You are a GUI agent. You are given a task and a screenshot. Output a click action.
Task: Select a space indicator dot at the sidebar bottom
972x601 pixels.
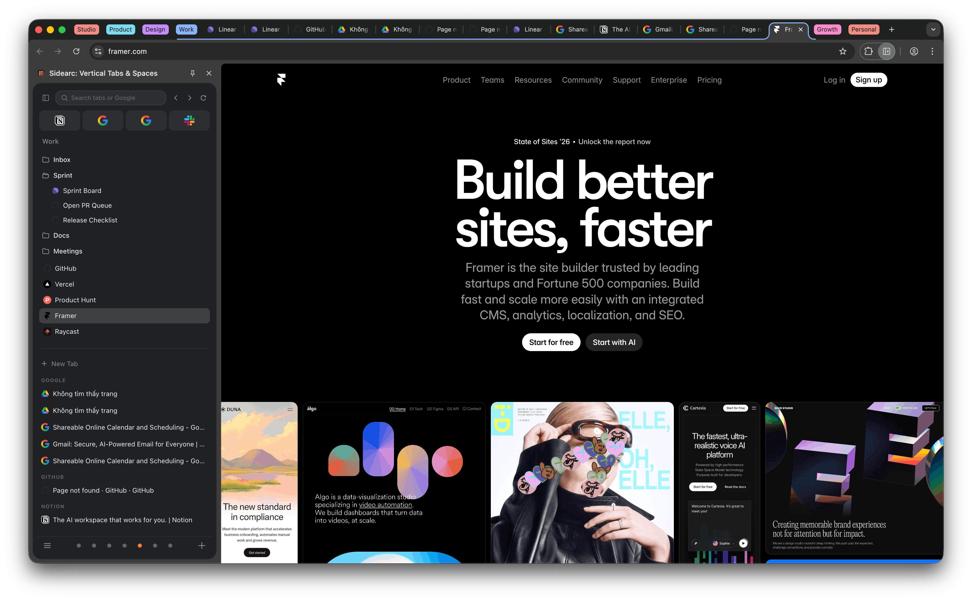[140, 545]
